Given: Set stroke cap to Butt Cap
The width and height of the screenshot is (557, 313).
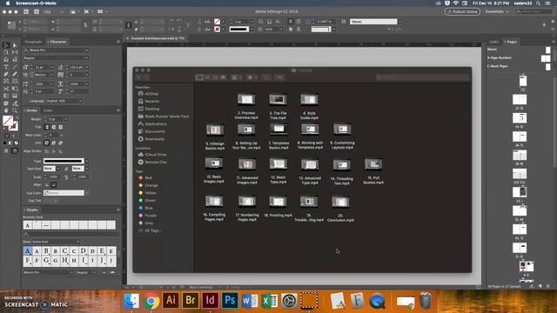Looking at the screenshot, I should click(x=47, y=127).
